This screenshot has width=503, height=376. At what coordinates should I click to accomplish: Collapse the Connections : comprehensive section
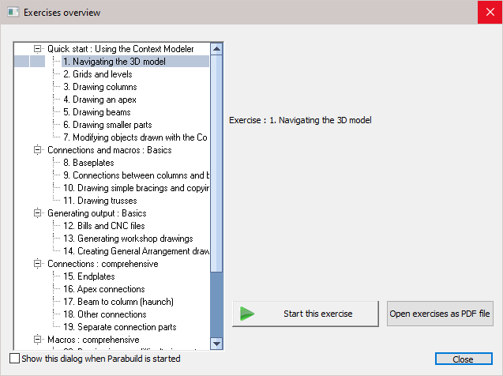pyautogui.click(x=37, y=264)
